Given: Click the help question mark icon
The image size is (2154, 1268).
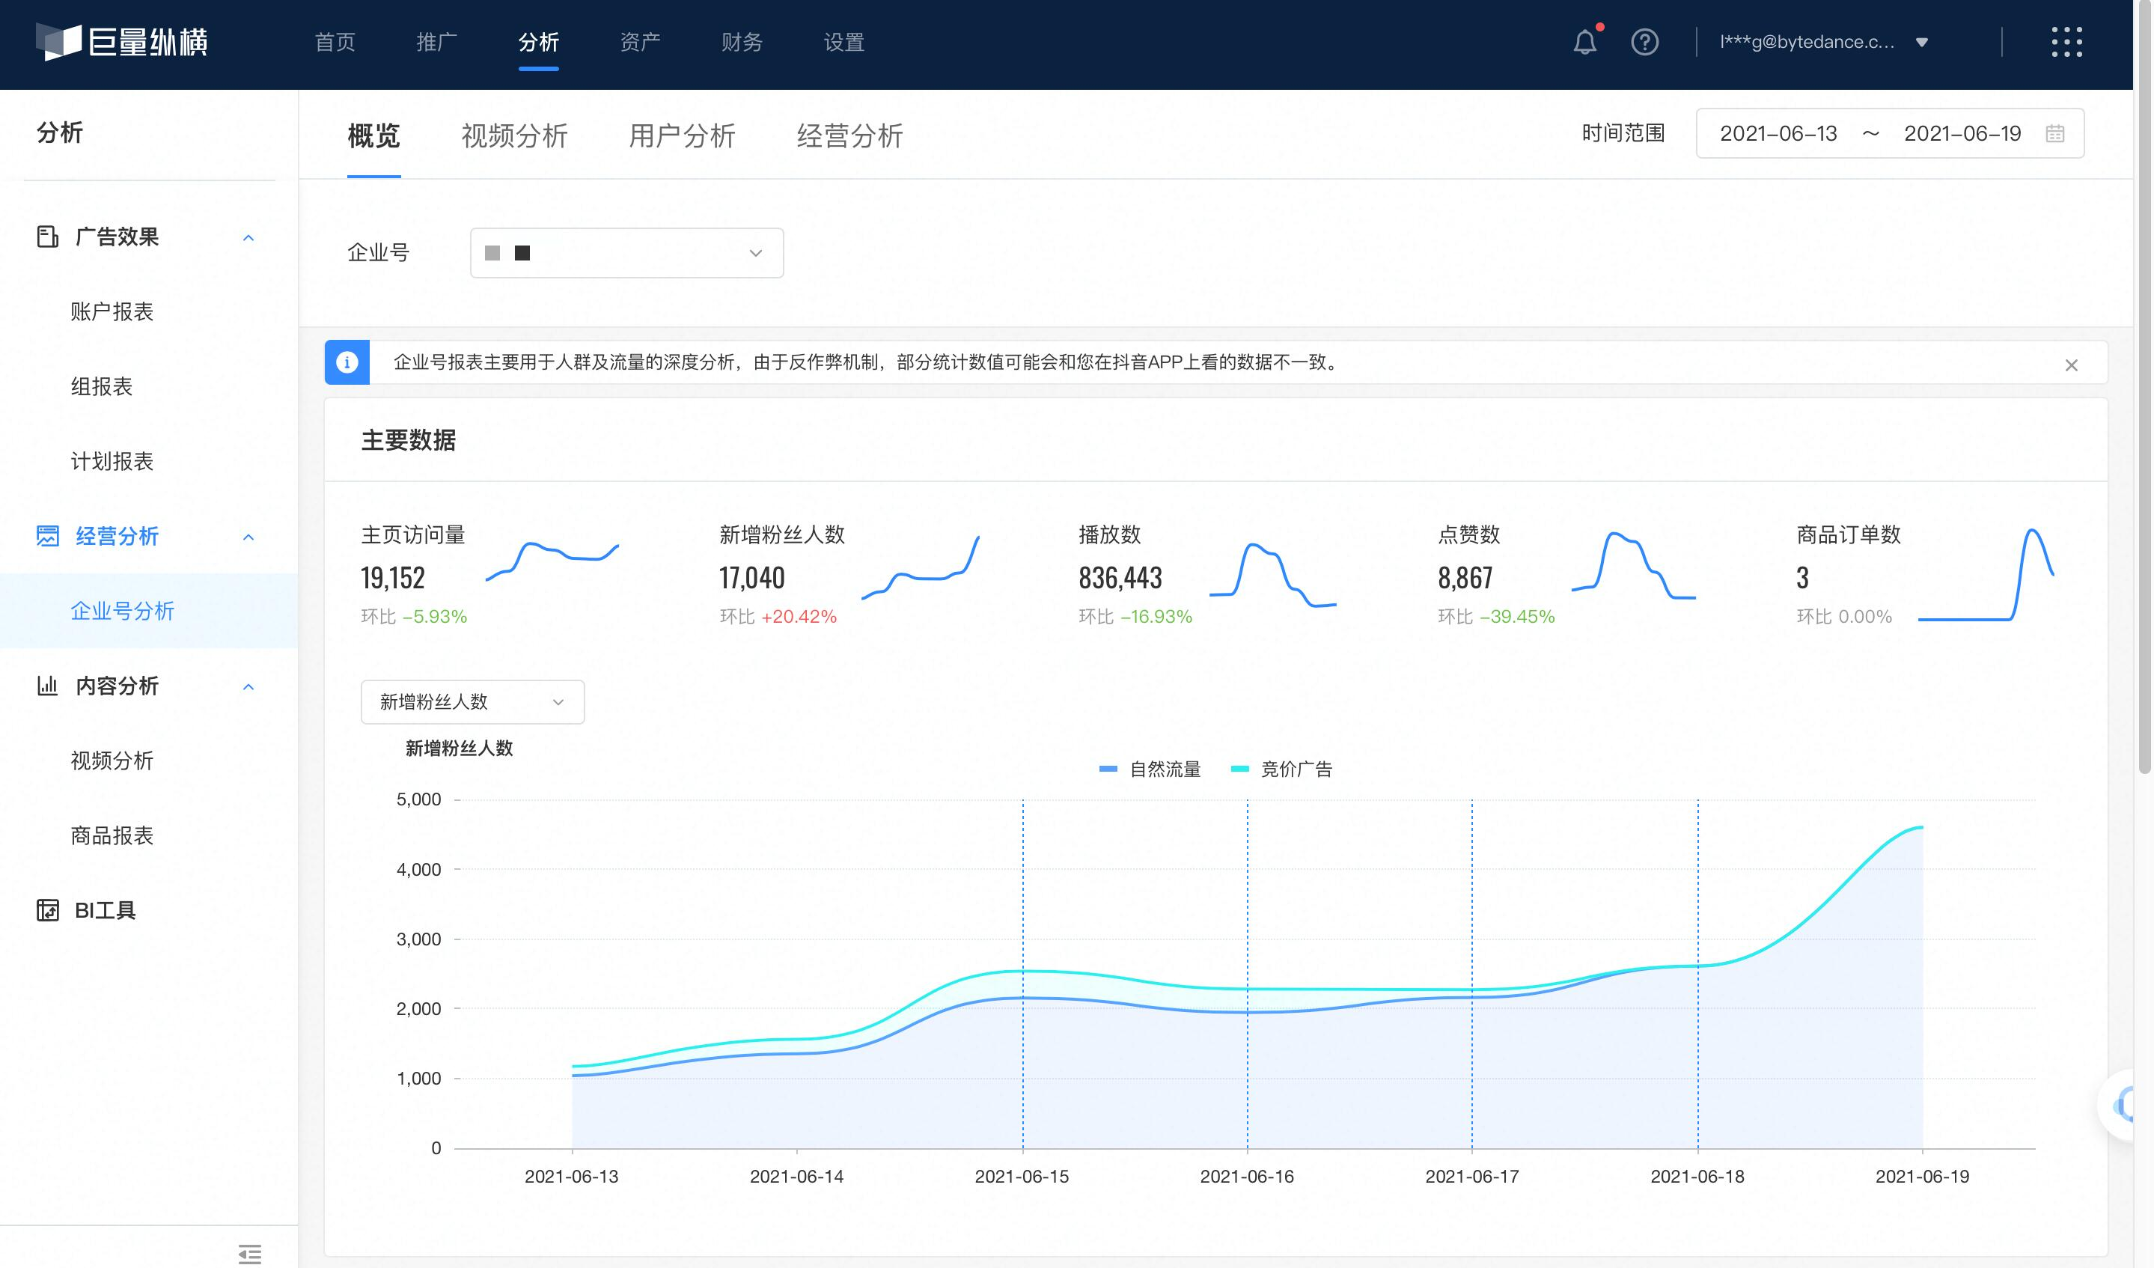Looking at the screenshot, I should click(1645, 40).
